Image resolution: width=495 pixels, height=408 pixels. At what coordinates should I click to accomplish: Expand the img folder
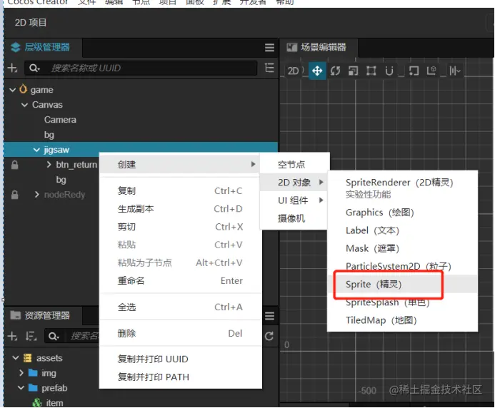point(21,373)
